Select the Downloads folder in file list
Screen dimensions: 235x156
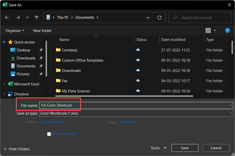click(x=71, y=70)
